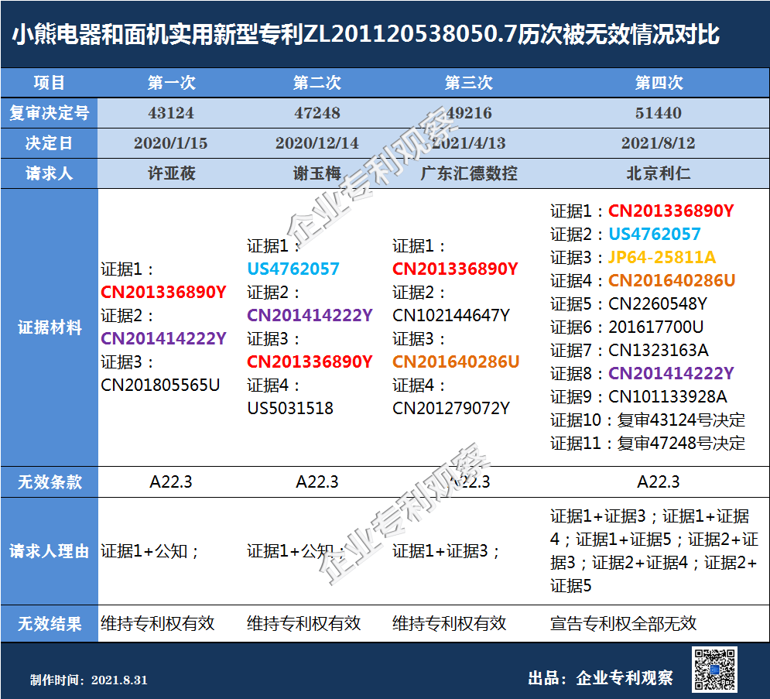This screenshot has width=770, height=699.
Task: Click the yellow JP64-25811A evidence text
Action: (x=662, y=257)
